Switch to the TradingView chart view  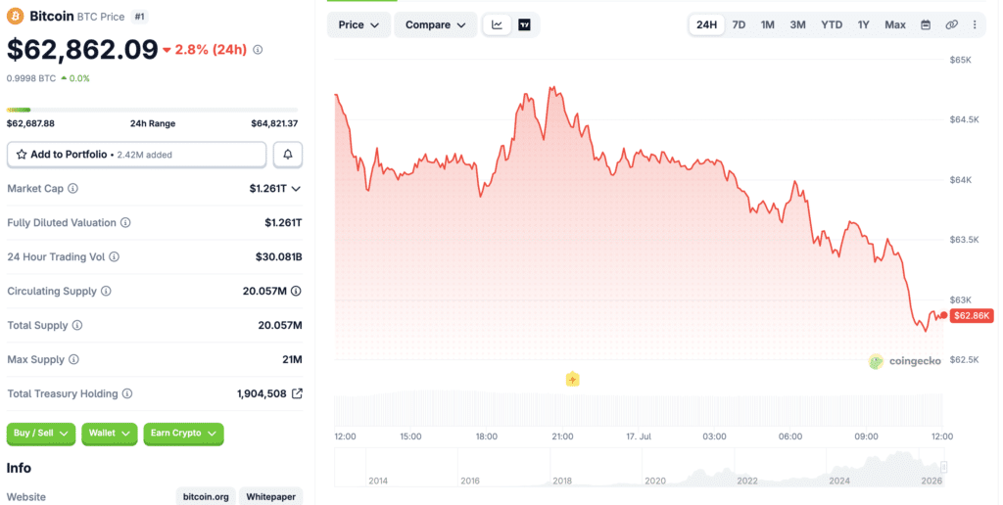[525, 24]
